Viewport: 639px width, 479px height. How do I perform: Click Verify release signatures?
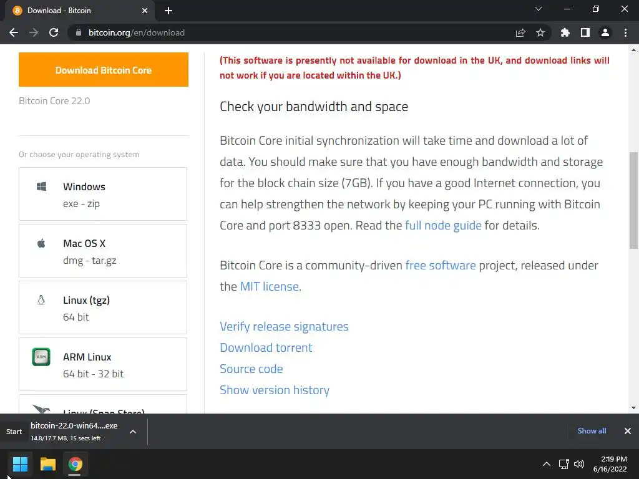[284, 326]
